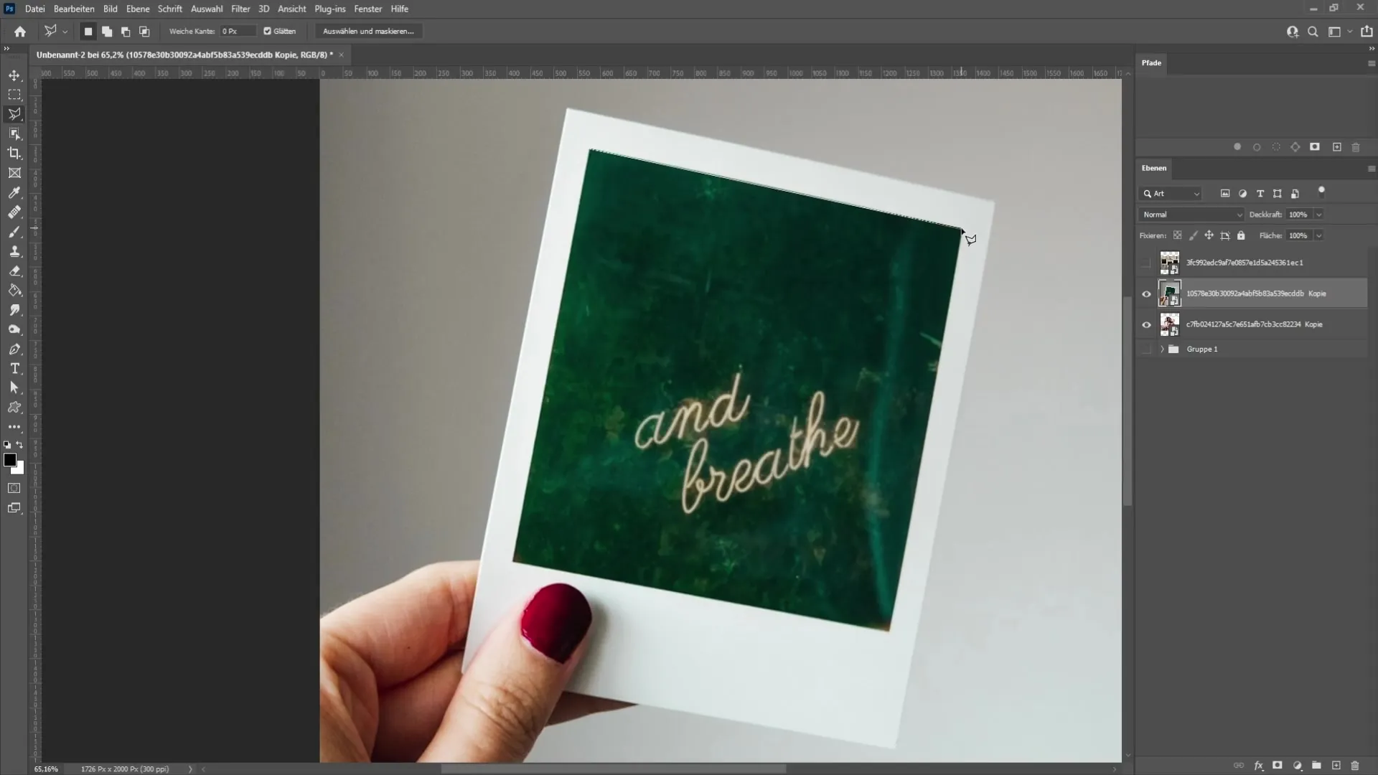Select the Lasso tool
This screenshot has height=775, width=1378.
14,113
